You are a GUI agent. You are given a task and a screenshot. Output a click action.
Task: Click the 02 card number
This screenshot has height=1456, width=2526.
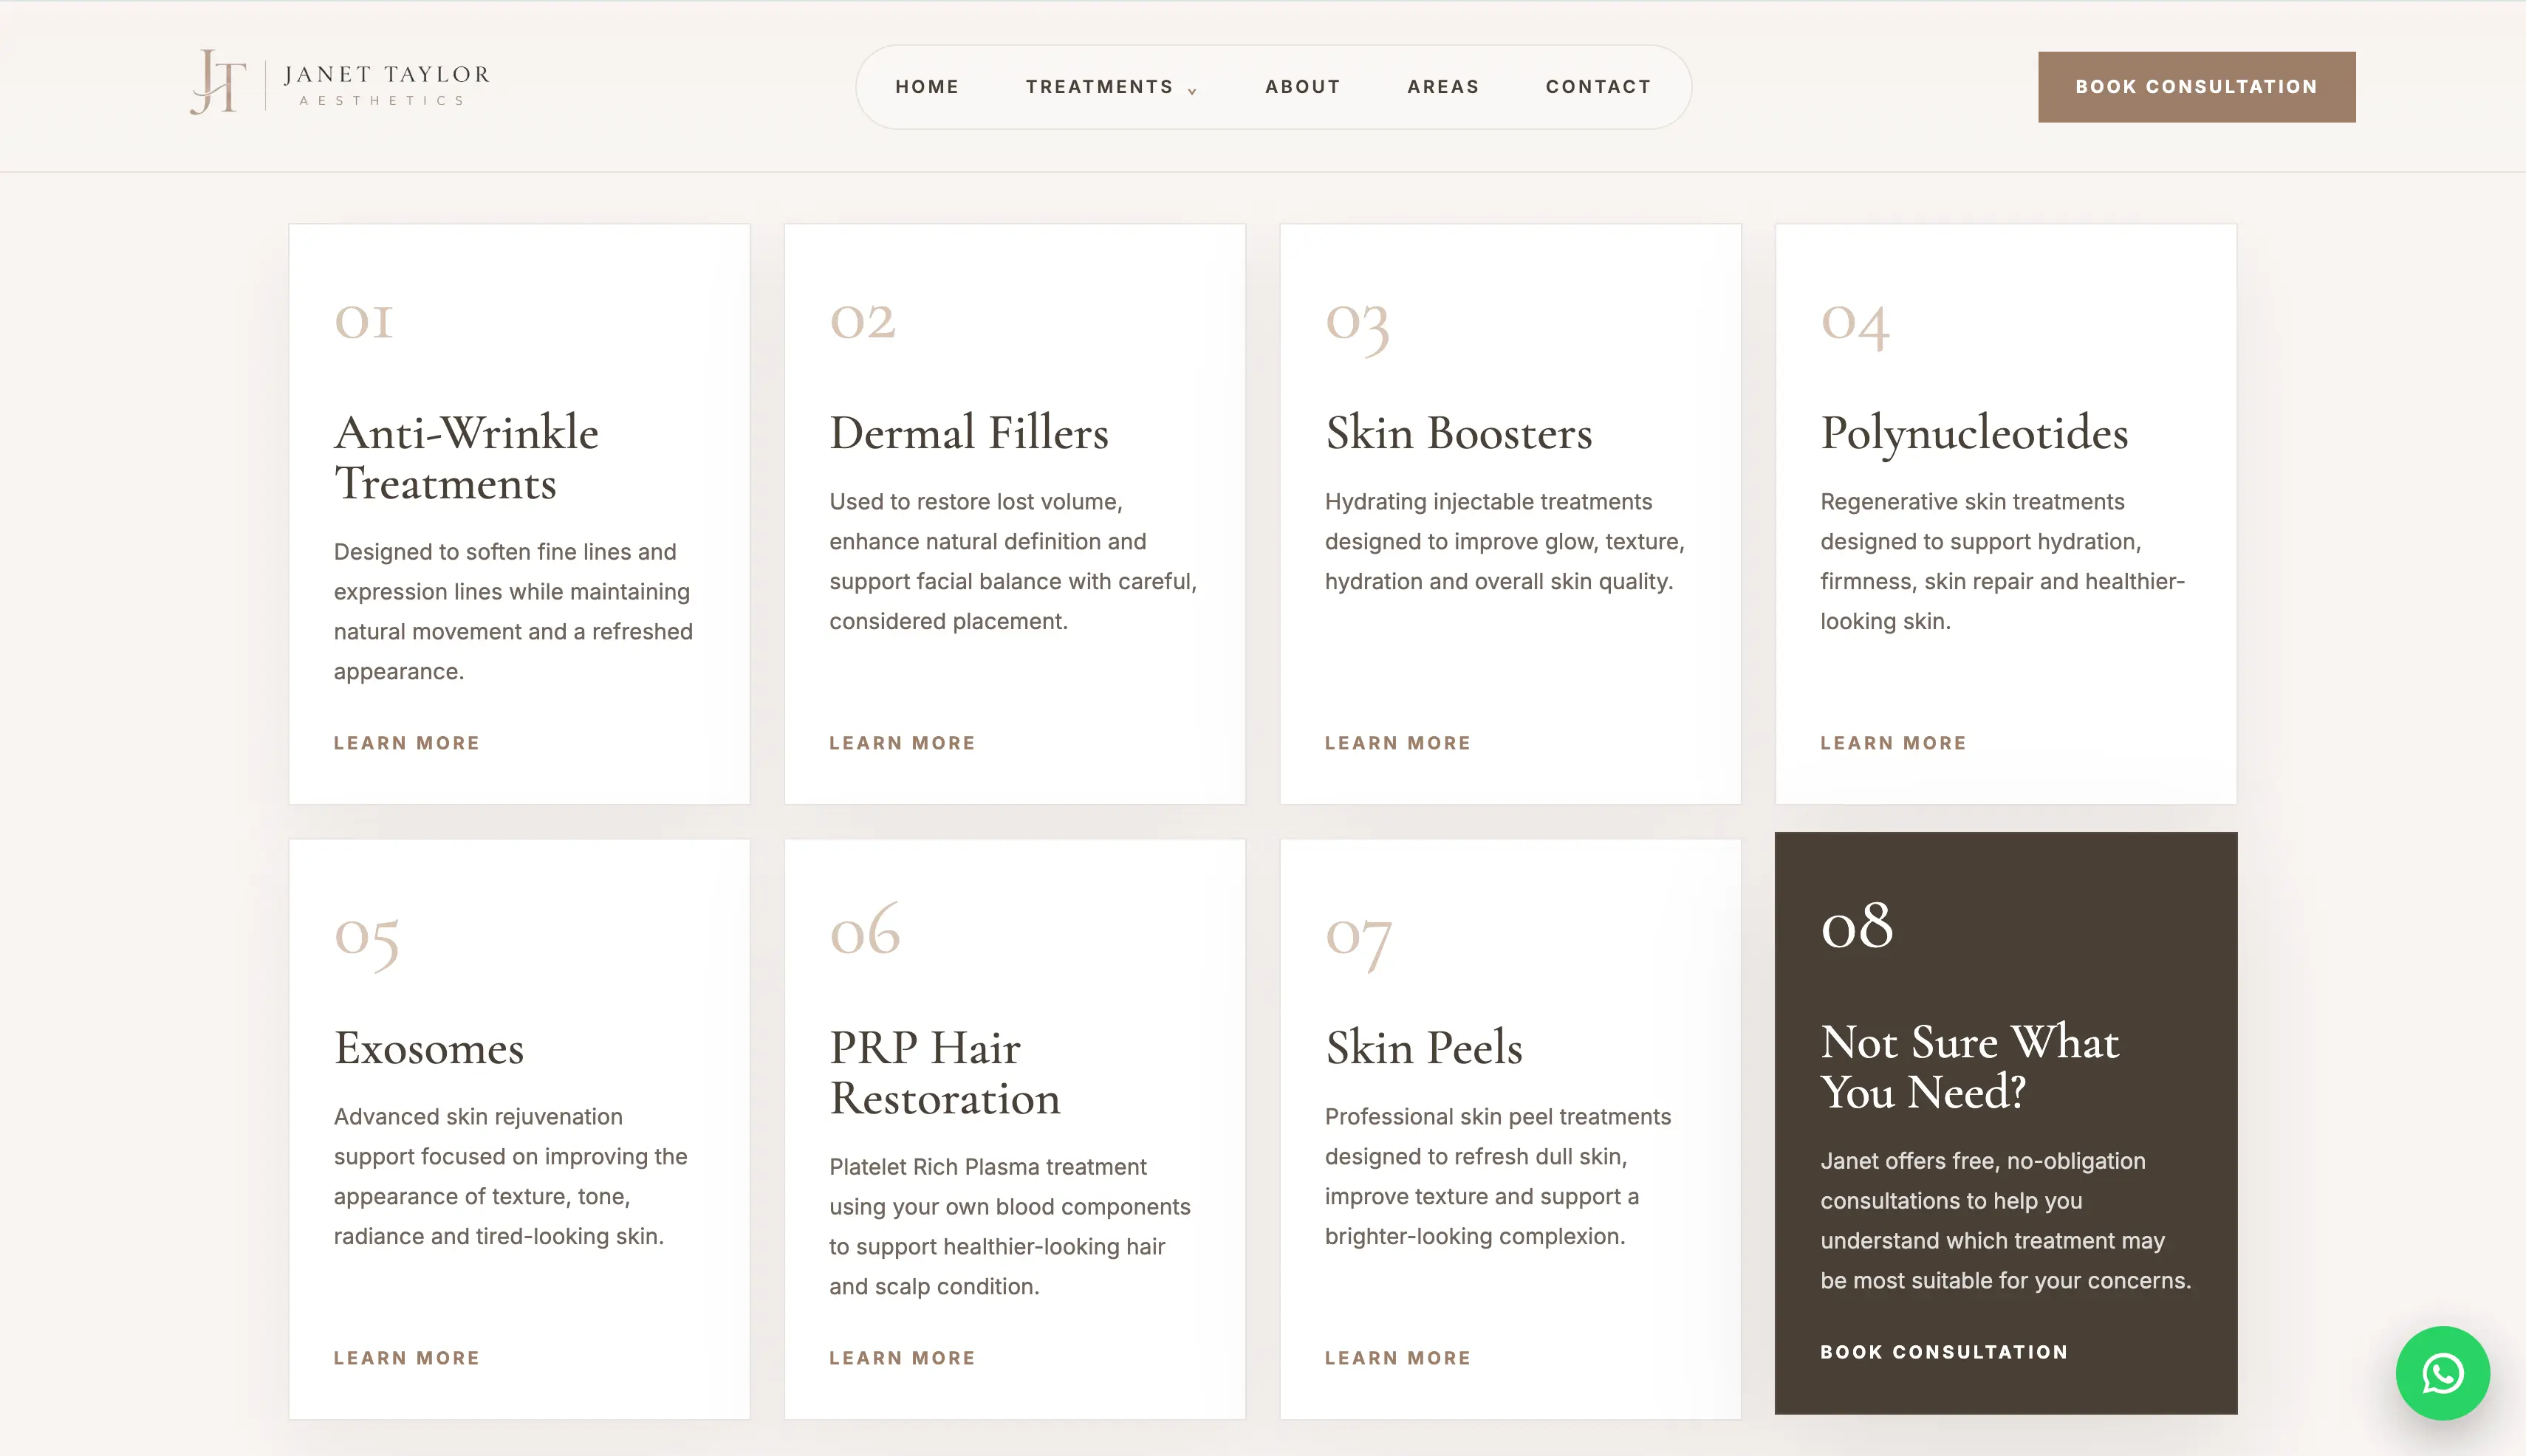pos(863,322)
